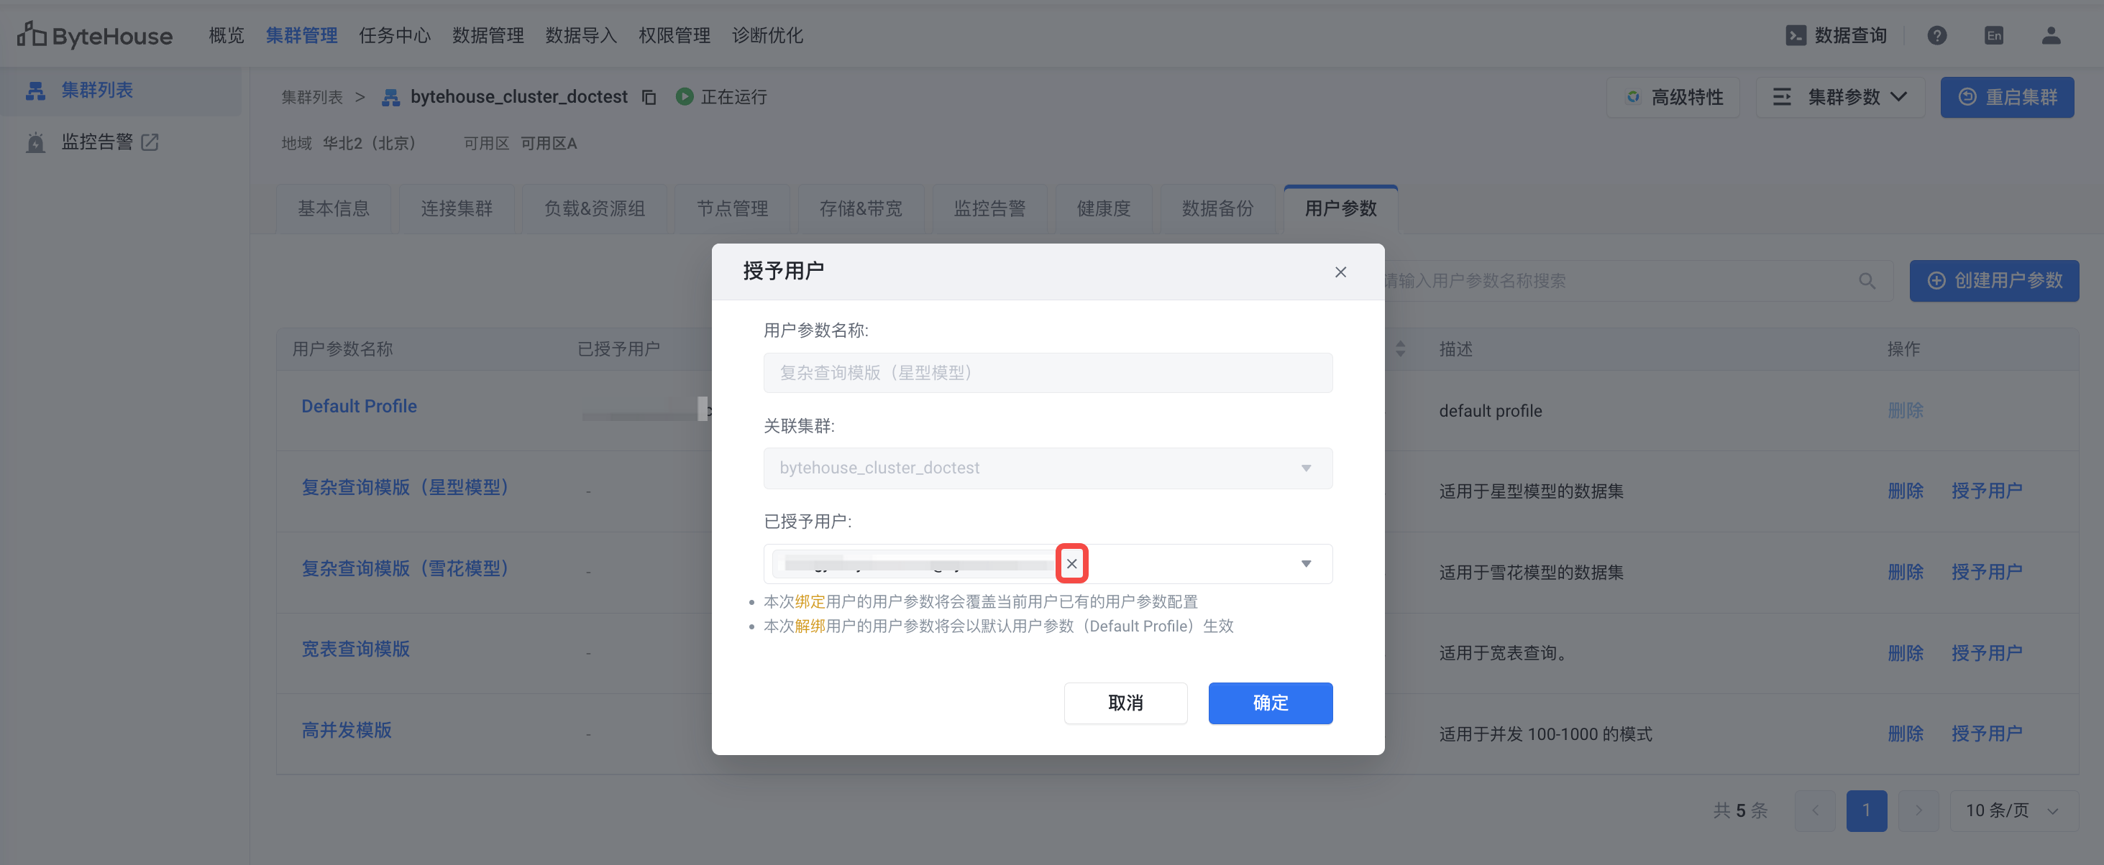Image resolution: width=2104 pixels, height=865 pixels.
Task: Click the 用户参数名称 input field
Action: tap(1047, 373)
